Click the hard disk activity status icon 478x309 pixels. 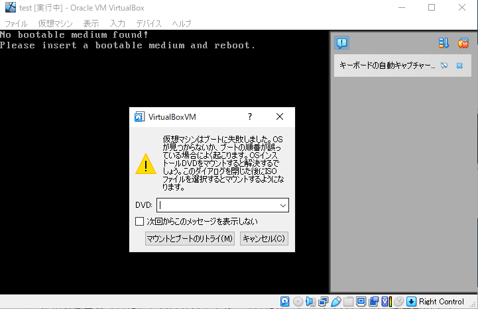pos(284,302)
